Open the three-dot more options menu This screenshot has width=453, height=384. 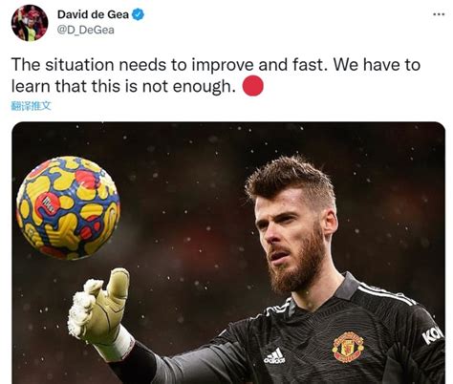[x=439, y=14]
